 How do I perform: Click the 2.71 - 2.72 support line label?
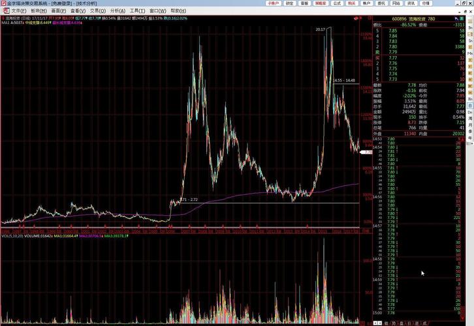pos(189,200)
